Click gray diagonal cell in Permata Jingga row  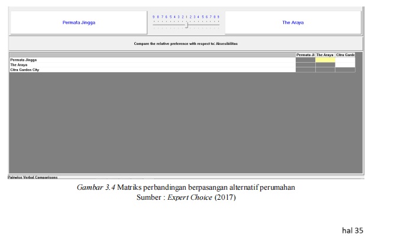tap(305, 60)
